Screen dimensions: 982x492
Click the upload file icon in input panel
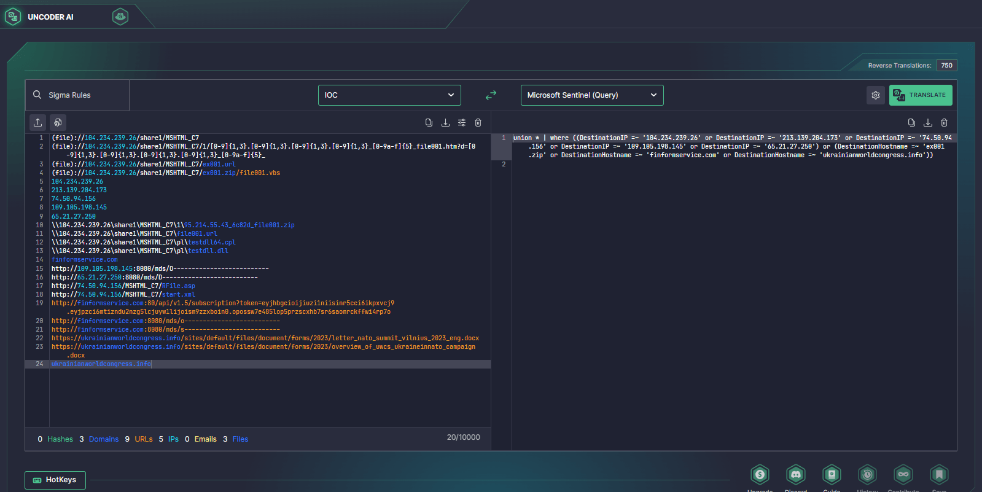point(38,122)
